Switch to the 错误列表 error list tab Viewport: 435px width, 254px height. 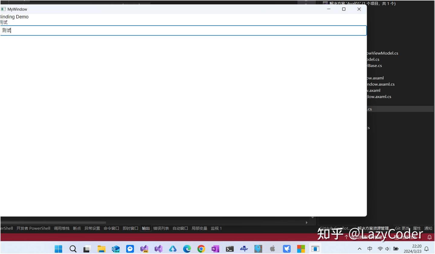pyautogui.click(x=161, y=228)
